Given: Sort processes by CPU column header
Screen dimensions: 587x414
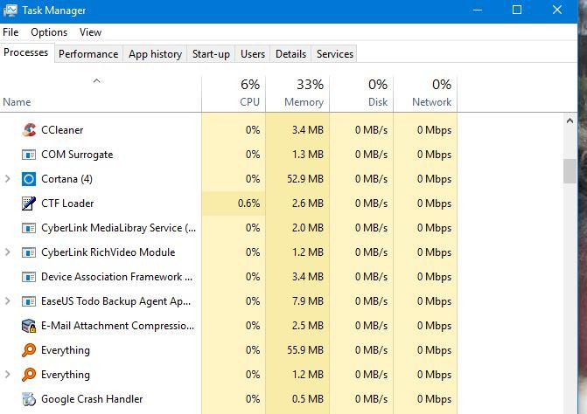Looking at the screenshot, I should (x=233, y=93).
